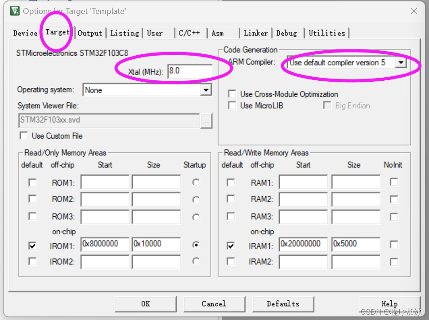Click the ROM1 Start field

click(x=105, y=182)
